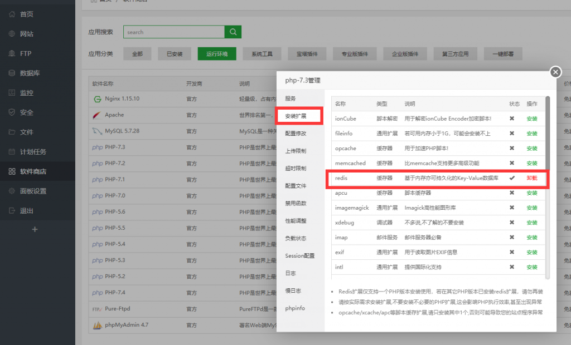Uninstall the redis extension

tap(532, 178)
